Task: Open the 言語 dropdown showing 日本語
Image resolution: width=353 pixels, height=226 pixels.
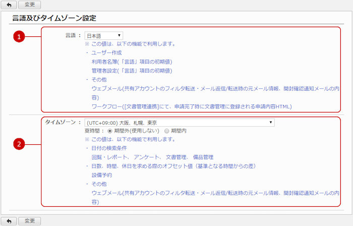Action: 104,36
